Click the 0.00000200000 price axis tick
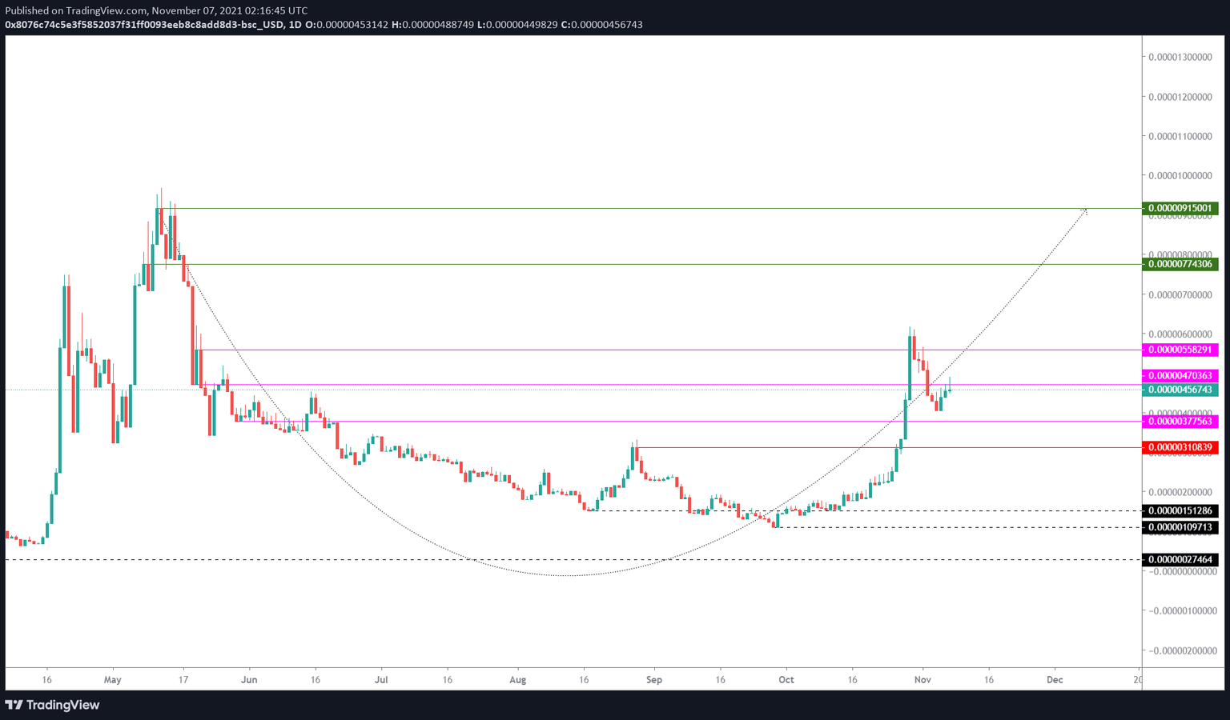This screenshot has height=720, width=1230. point(1180,492)
